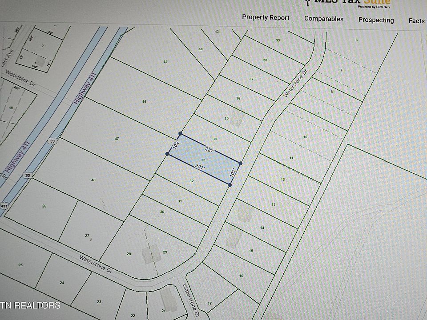Click the highlighted parcel's leftmost corner handle near lot 47
Screen dimensions: 427x320
168,154
